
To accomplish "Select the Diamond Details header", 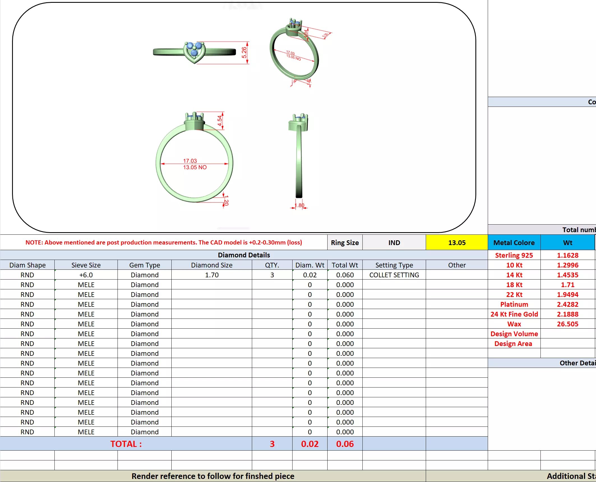I will pyautogui.click(x=244, y=255).
